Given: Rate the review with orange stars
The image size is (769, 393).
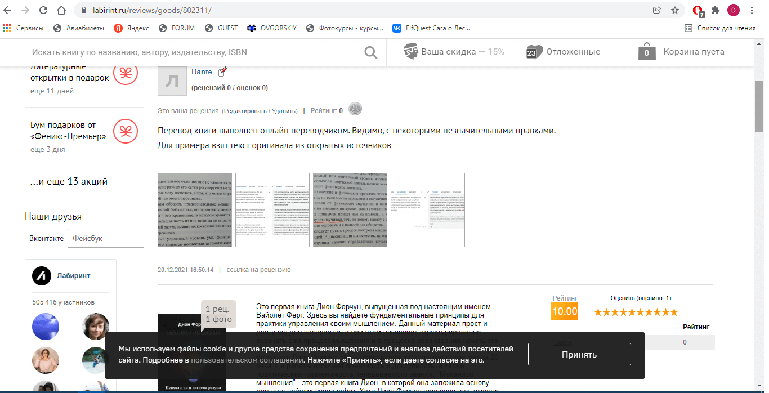Looking at the screenshot, I should click(636, 312).
